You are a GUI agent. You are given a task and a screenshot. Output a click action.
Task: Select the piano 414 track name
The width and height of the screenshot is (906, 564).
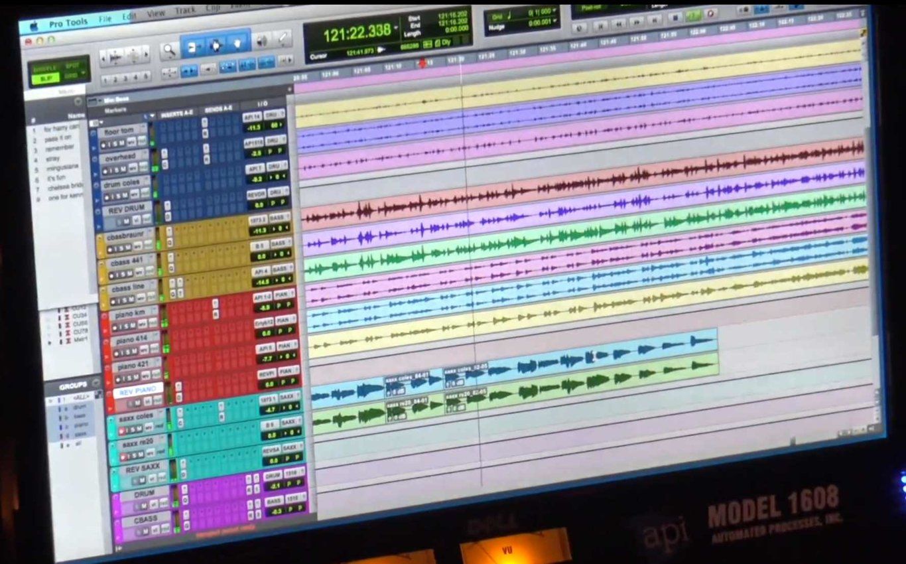point(133,339)
